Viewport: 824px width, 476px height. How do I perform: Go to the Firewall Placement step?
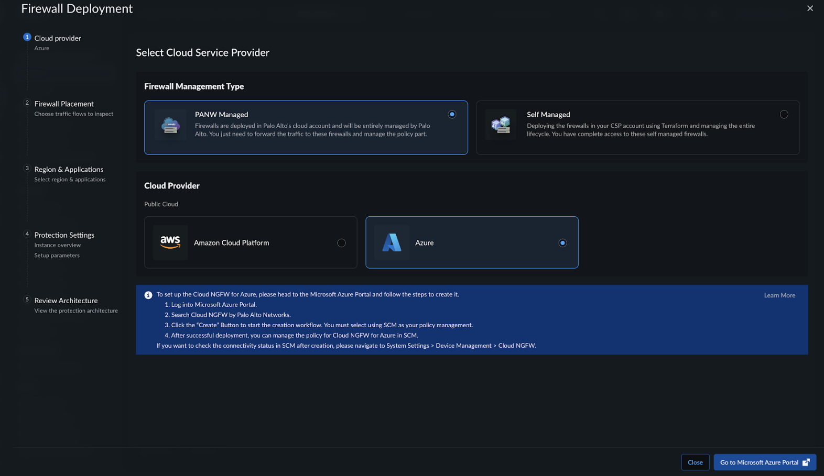[x=64, y=104]
